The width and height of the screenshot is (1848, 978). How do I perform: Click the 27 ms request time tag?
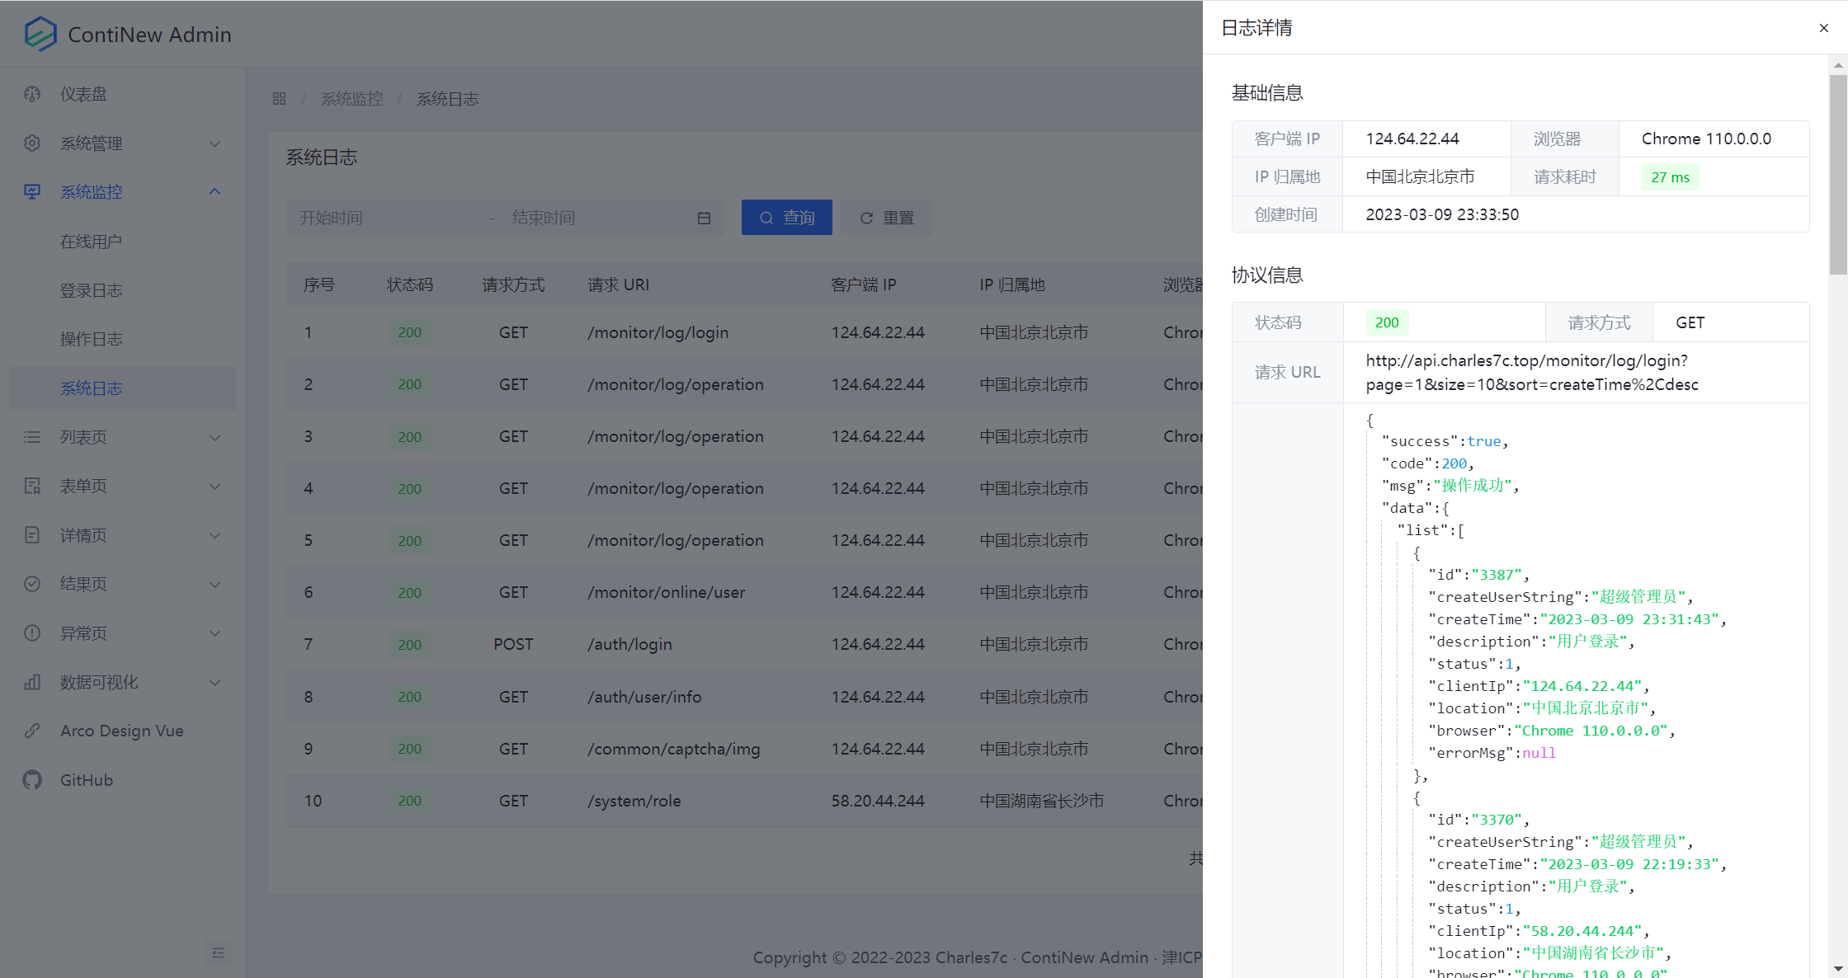(x=1670, y=177)
